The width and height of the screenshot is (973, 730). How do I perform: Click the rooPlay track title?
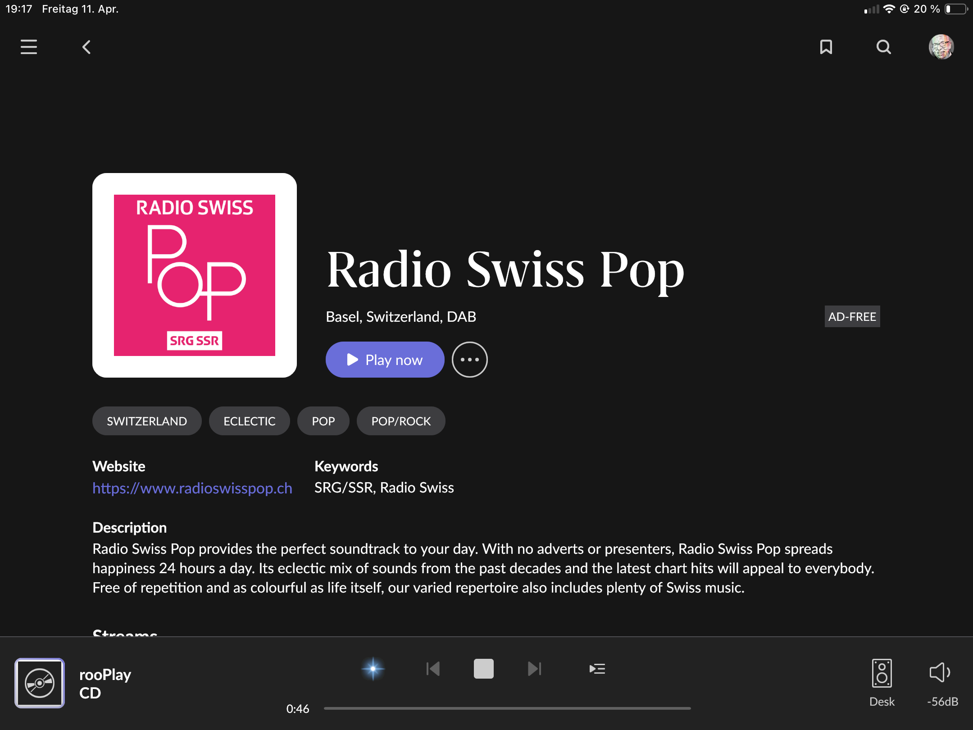tap(105, 675)
